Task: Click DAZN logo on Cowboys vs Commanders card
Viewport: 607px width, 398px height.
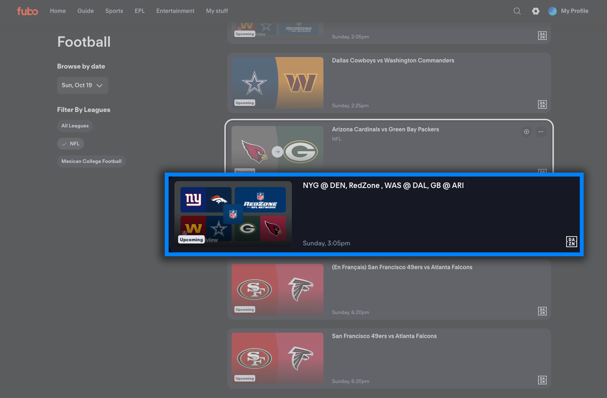Action: [x=542, y=104]
